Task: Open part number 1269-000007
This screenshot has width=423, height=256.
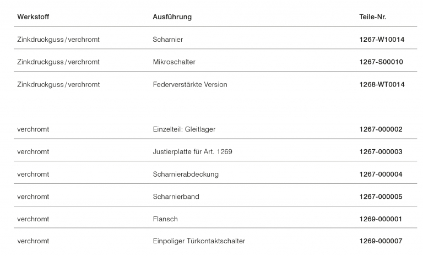Action: click(381, 241)
